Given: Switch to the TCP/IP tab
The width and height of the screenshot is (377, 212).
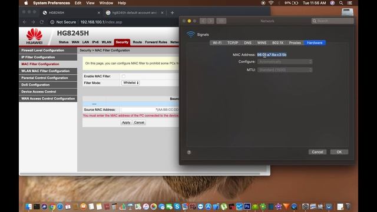Looking at the screenshot, I should pos(233,43).
